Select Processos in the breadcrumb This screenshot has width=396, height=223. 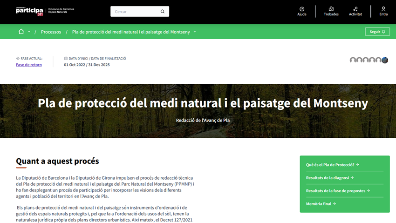click(x=51, y=32)
